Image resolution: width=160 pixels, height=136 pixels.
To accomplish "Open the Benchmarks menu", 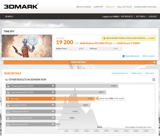I will point(84,7).
